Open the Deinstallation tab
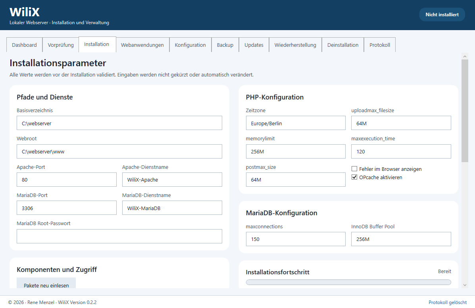 [343, 45]
